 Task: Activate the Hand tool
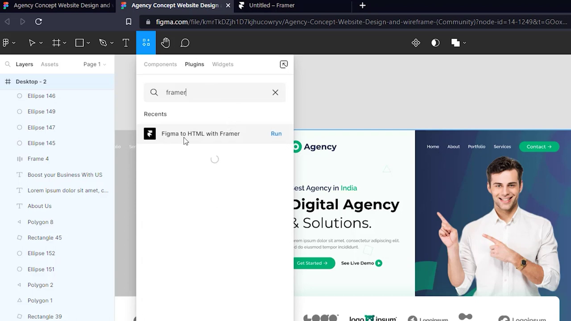tap(166, 43)
